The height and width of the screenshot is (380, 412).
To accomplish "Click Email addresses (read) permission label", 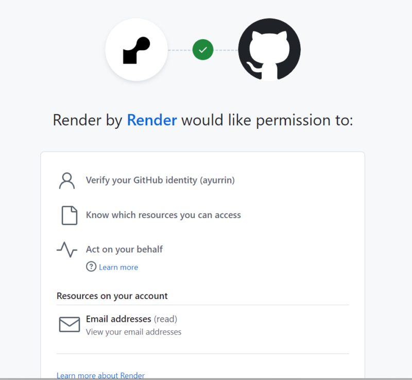I will pos(132,319).
